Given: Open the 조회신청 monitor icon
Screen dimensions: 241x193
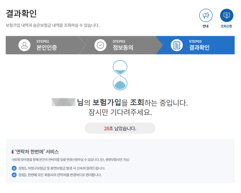Looking at the screenshot, I should [227, 16].
